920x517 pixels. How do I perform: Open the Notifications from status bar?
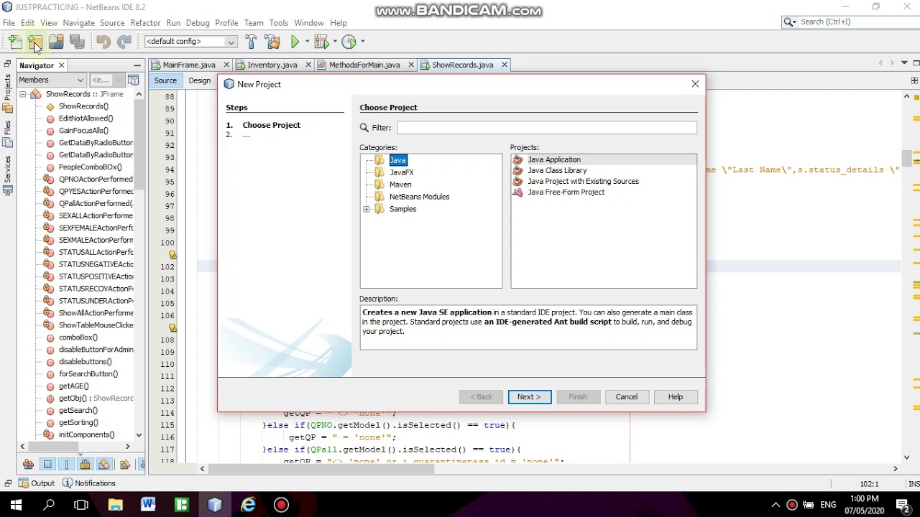88,483
